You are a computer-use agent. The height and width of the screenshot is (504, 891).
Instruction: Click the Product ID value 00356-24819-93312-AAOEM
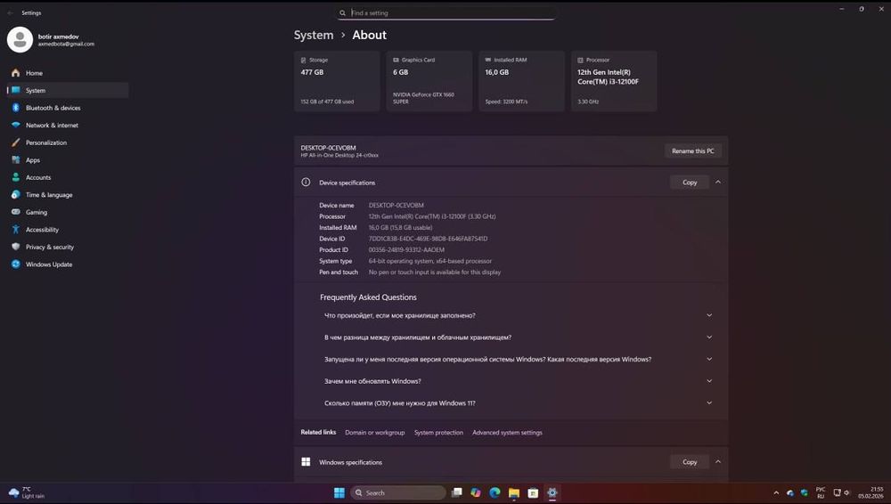click(406, 250)
